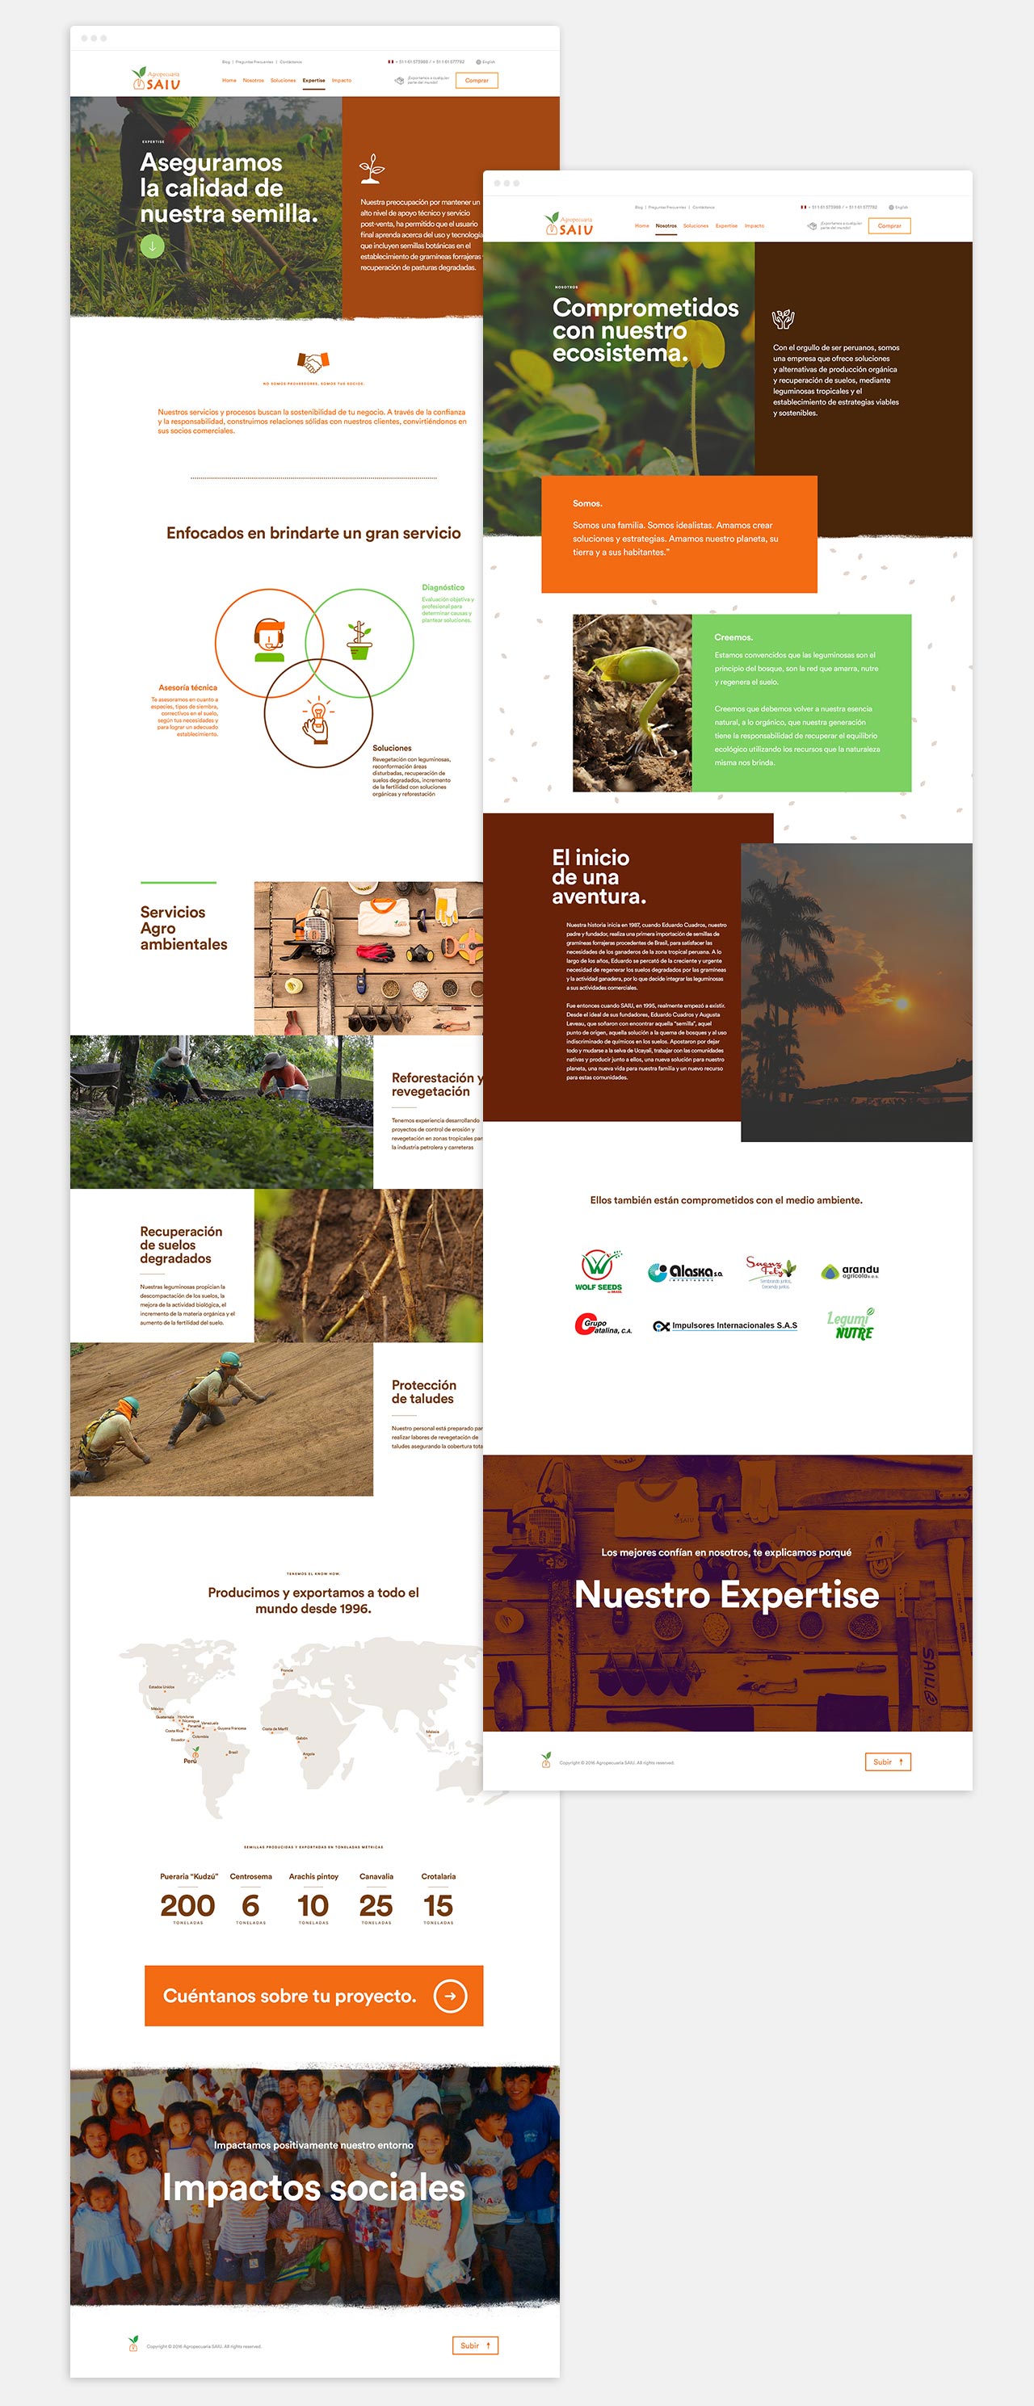This screenshot has width=1034, height=2406.
Task: Select the active Expertise tab on the Expertise page
Action: click(314, 80)
